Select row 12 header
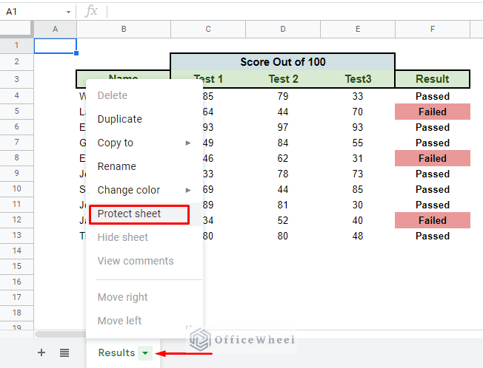 click(x=16, y=220)
